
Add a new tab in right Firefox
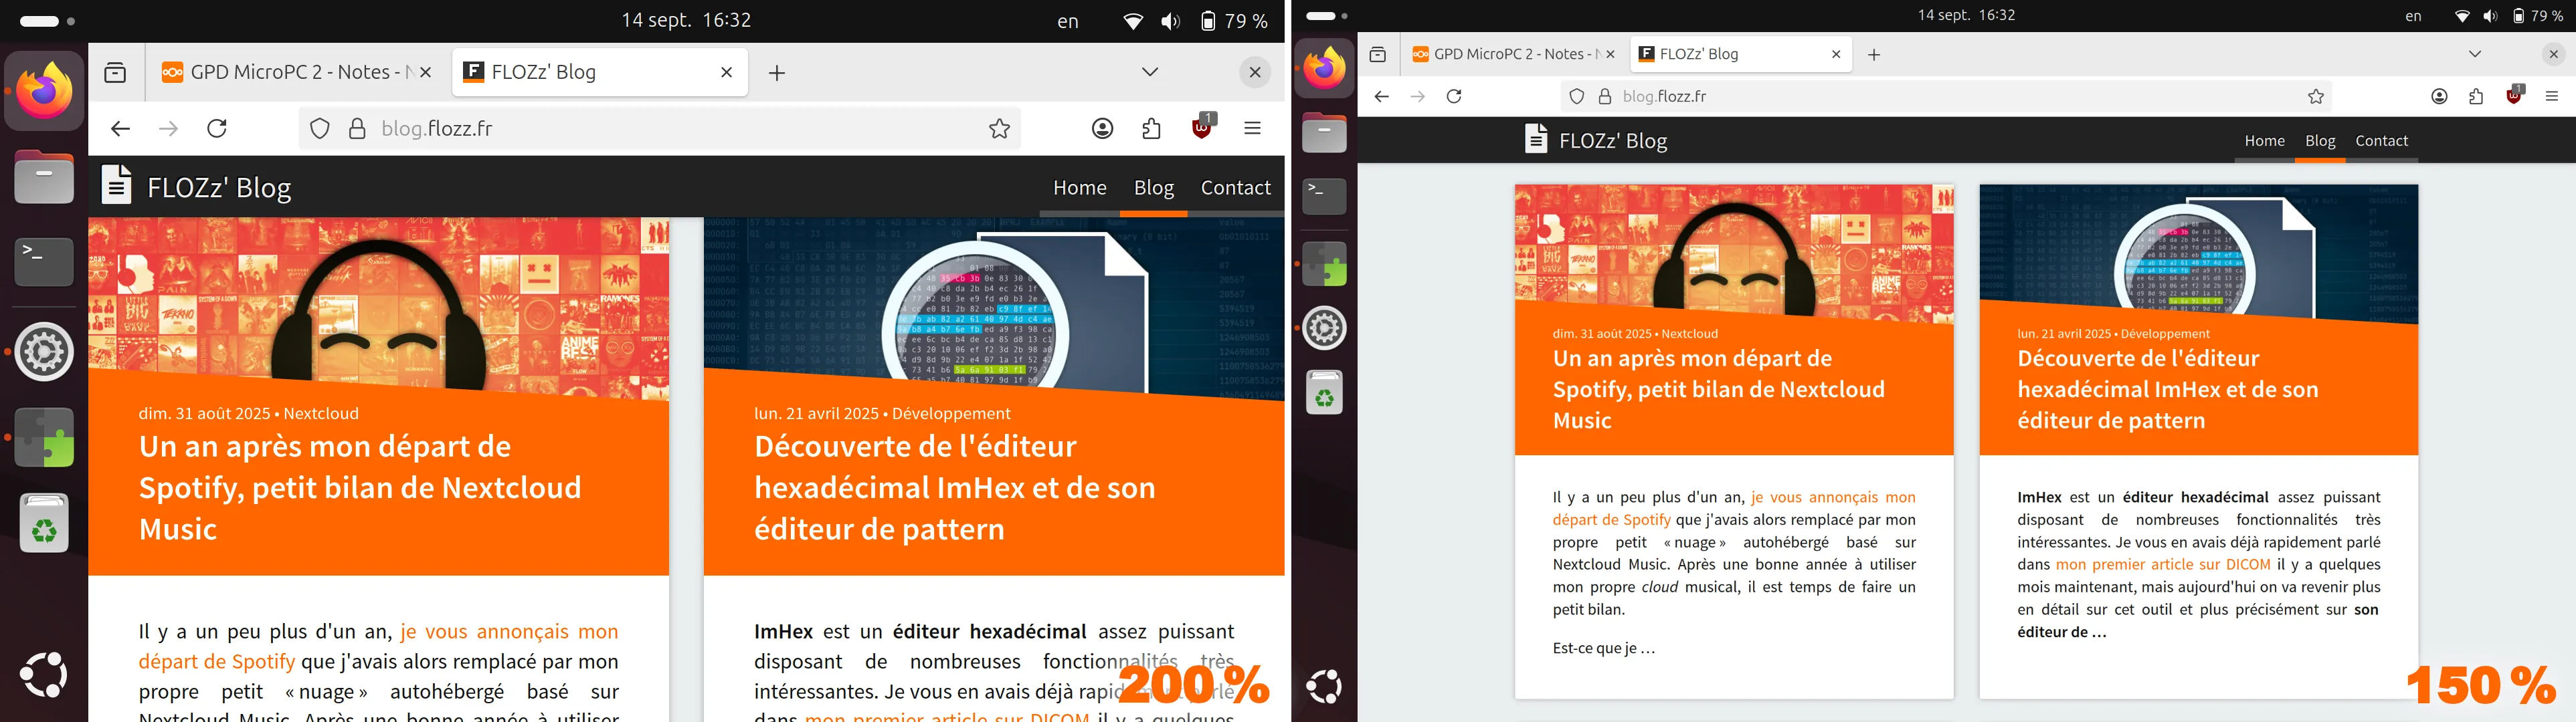(1874, 55)
